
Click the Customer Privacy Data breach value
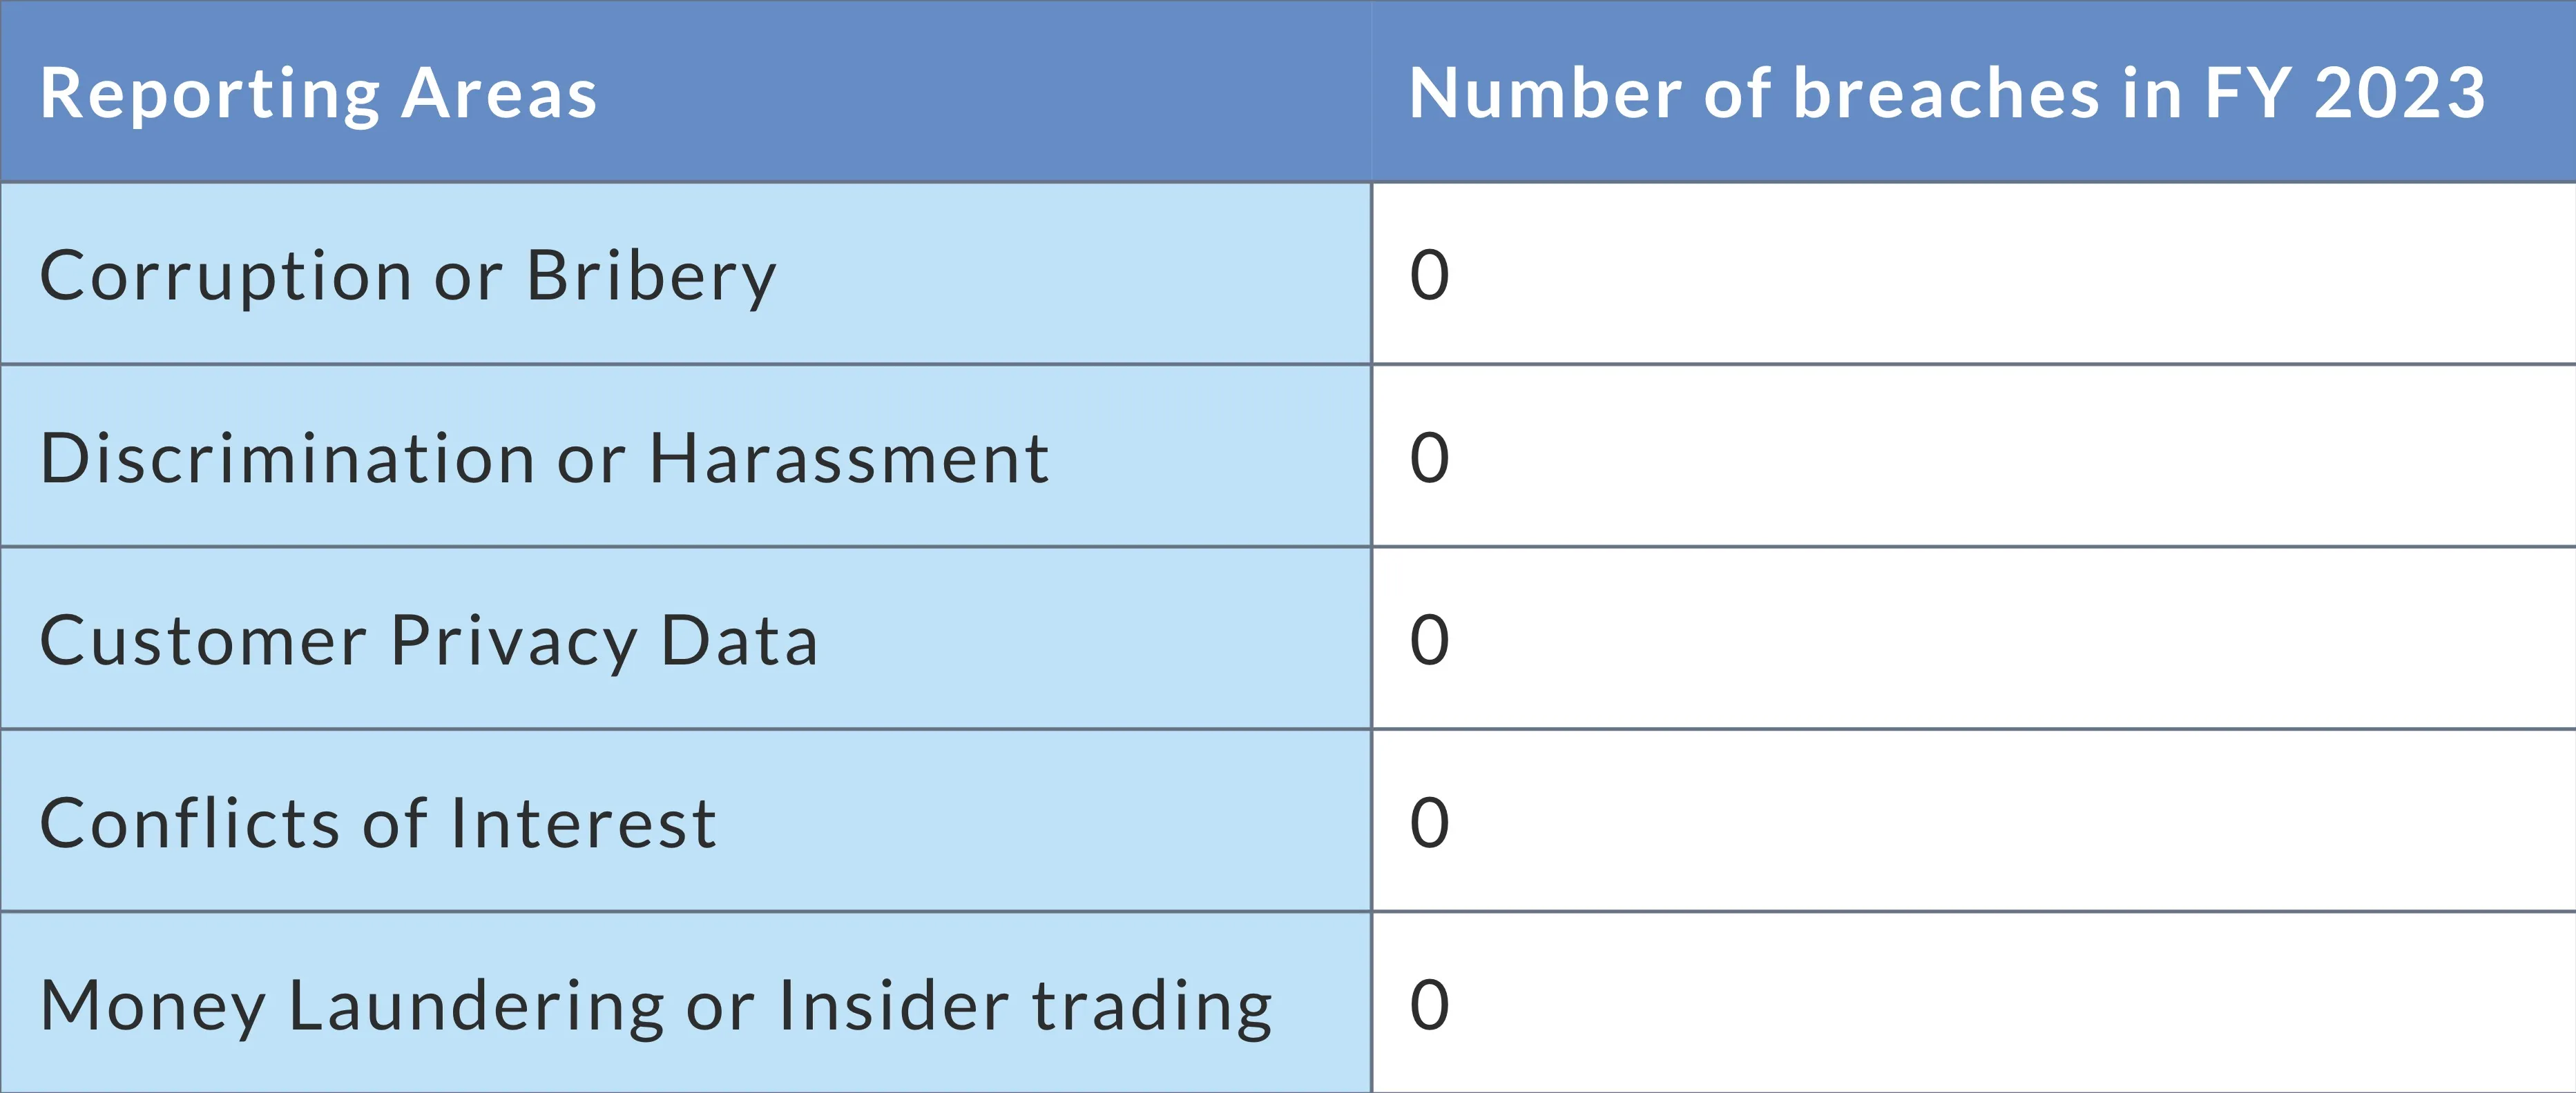(1429, 640)
